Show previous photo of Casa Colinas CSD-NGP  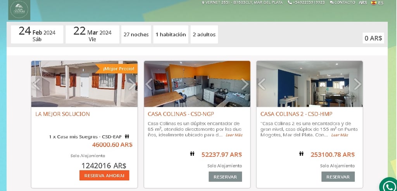click(x=149, y=84)
